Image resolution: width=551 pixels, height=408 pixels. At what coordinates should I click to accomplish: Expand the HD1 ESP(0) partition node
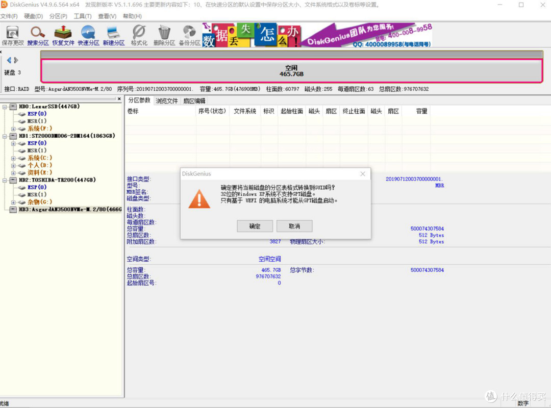(x=13, y=143)
